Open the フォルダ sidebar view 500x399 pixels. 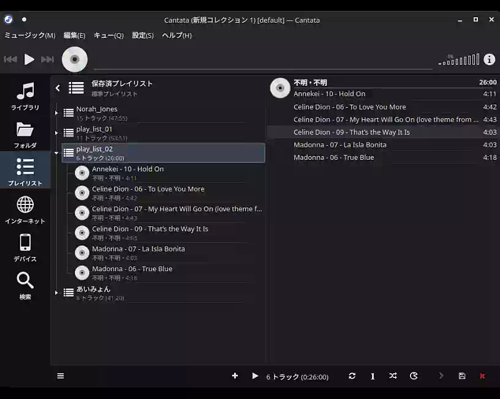click(x=25, y=135)
